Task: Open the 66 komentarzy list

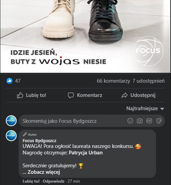Action: (x=113, y=81)
